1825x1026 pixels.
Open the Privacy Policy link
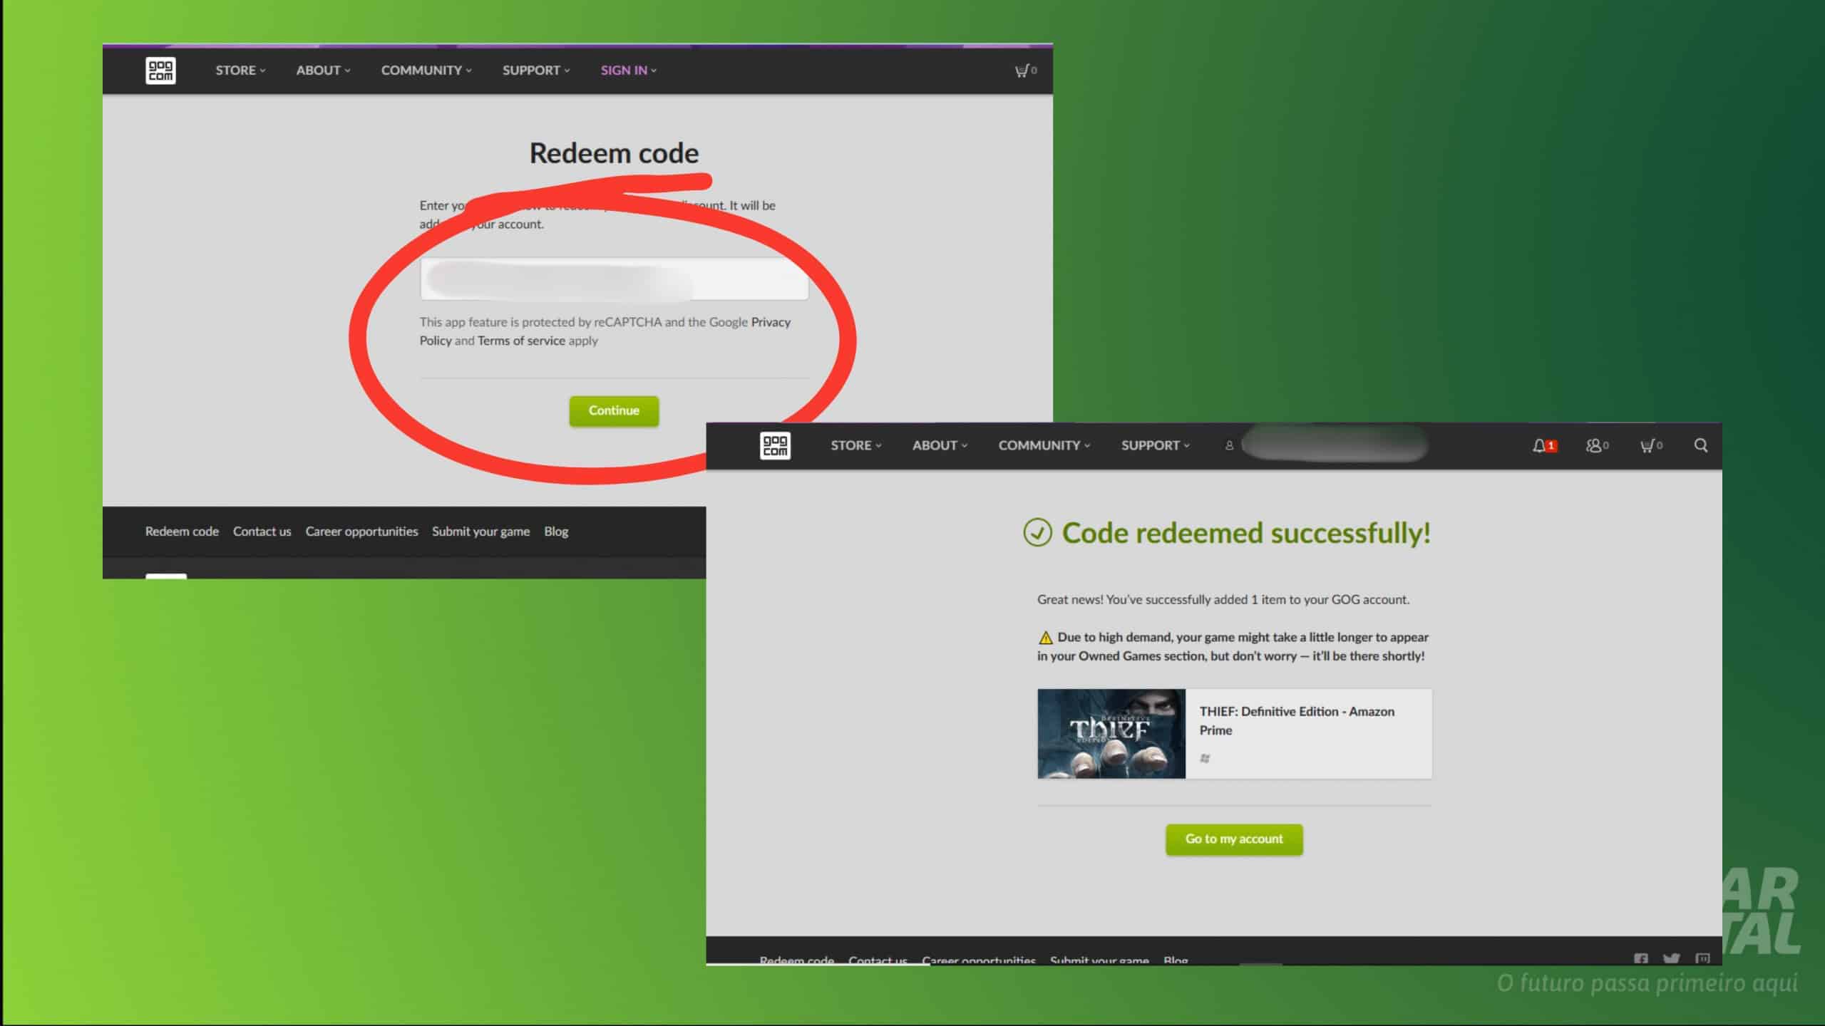pyautogui.click(x=605, y=331)
